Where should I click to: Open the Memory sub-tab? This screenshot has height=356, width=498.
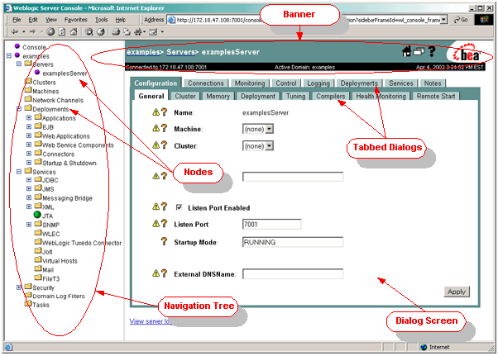click(218, 96)
